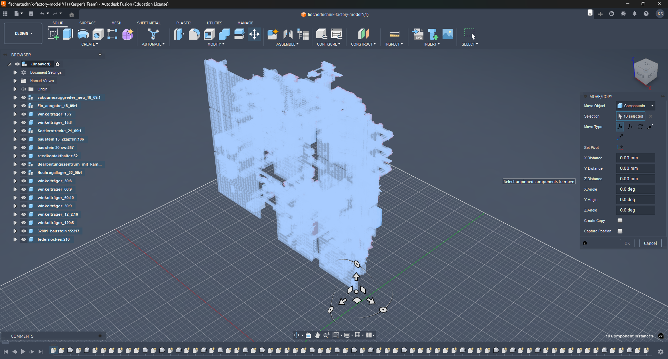Expand the Sortierstrecke_21_09:1 tree node

pos(15,131)
